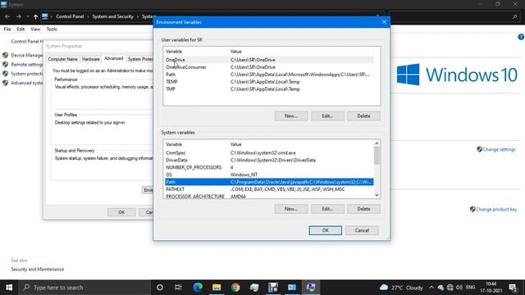Select the highlighted Path system variable row
The image size is (525, 295).
click(x=269, y=182)
